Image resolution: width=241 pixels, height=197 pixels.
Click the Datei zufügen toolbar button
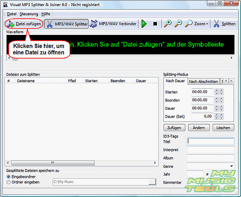[24, 24]
